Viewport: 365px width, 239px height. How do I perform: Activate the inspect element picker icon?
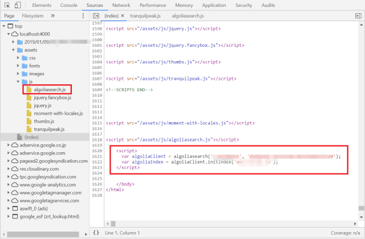click(x=7, y=5)
